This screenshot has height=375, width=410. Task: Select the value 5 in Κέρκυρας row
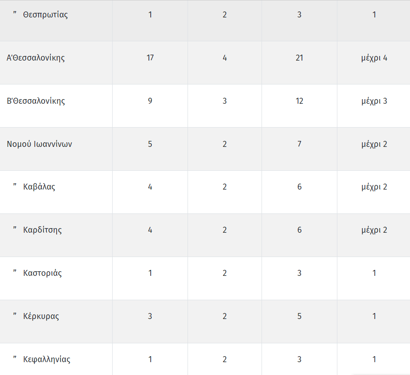(299, 316)
